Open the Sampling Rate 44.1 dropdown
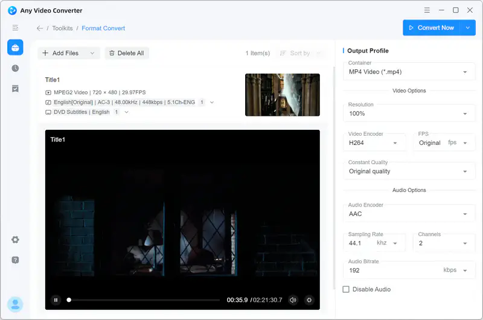 click(374, 243)
